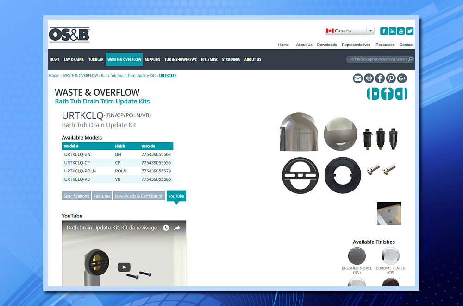
Task: Open the ETC./MISC menu
Action: [x=209, y=59]
